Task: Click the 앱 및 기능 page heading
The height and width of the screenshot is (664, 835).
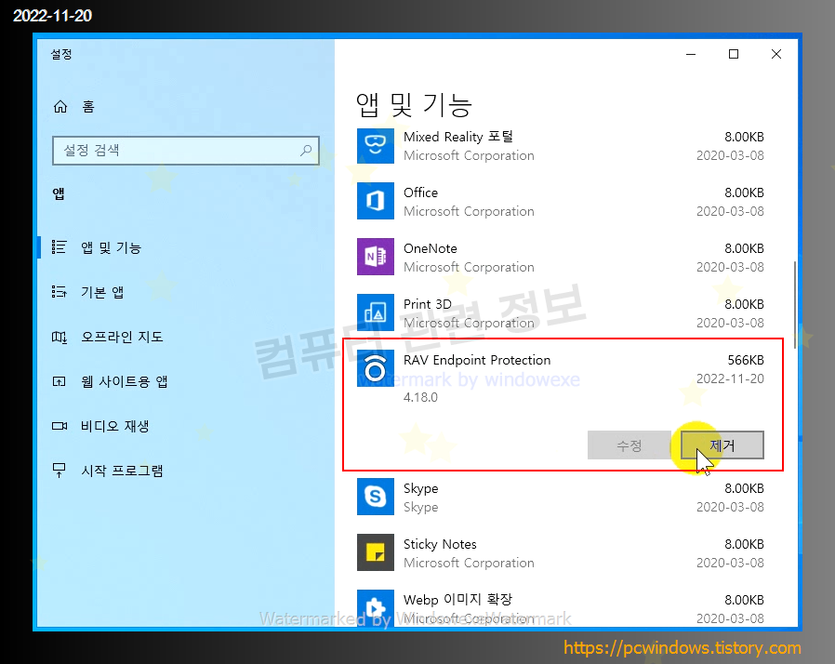Action: click(x=414, y=104)
